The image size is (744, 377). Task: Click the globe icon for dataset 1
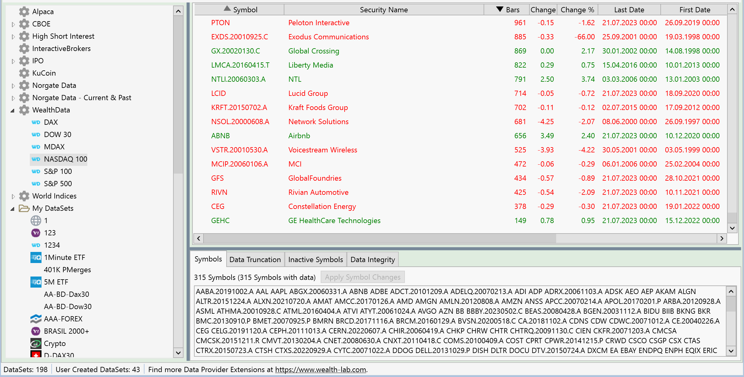point(36,221)
